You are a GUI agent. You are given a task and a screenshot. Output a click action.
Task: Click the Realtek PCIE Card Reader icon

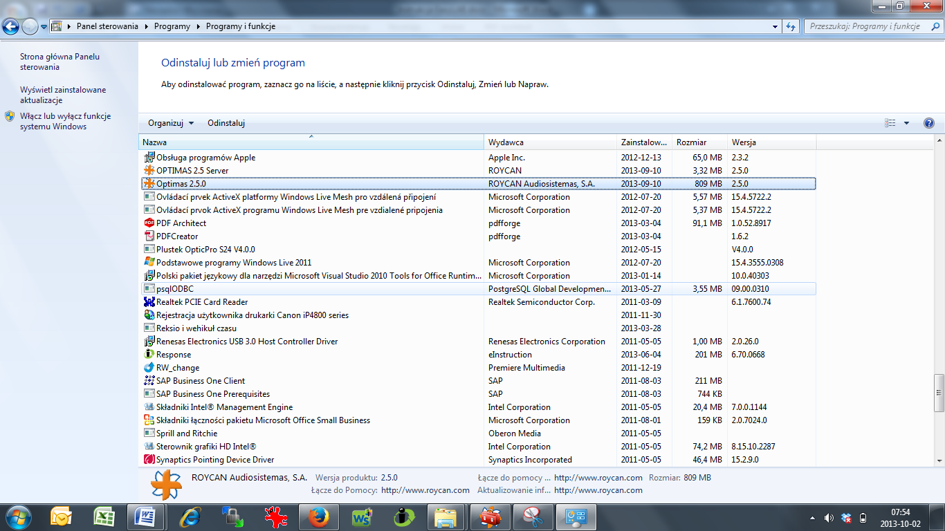click(149, 302)
